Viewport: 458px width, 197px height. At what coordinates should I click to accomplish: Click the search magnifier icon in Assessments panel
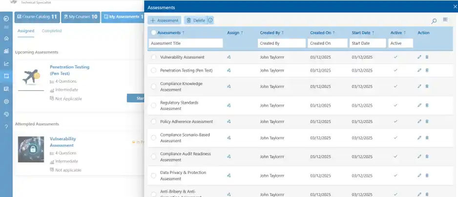point(434,21)
